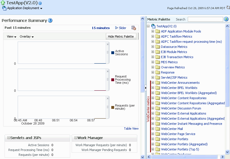Open the Table View link
The width and height of the screenshot is (230, 159).
coord(131,129)
